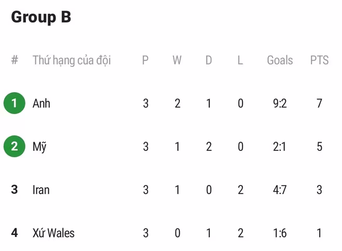Click the Goals column header
The image size is (342, 251).
(x=280, y=60)
